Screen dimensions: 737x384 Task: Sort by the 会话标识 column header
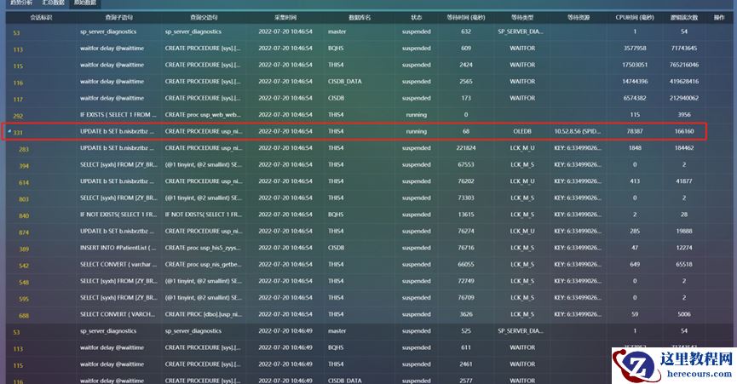click(x=40, y=16)
